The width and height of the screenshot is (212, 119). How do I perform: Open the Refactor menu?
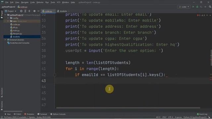pyautogui.click(x=40, y=2)
